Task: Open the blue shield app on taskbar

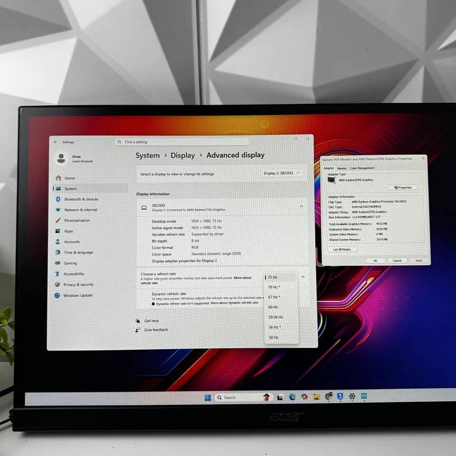Action: point(340,396)
